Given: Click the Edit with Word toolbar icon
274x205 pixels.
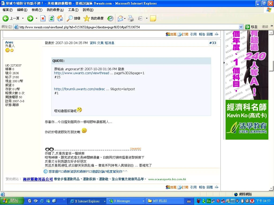Looking at the screenshot, I should point(140,18).
